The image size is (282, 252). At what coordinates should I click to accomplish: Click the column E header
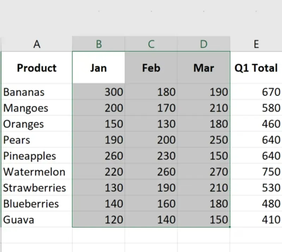click(x=256, y=44)
